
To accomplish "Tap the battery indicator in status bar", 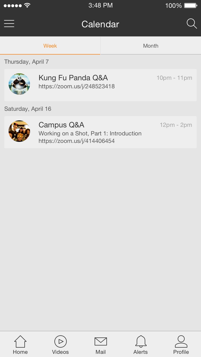I will pos(191,6).
